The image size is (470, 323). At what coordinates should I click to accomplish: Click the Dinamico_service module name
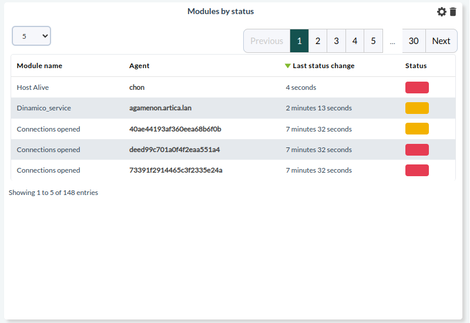click(x=43, y=108)
